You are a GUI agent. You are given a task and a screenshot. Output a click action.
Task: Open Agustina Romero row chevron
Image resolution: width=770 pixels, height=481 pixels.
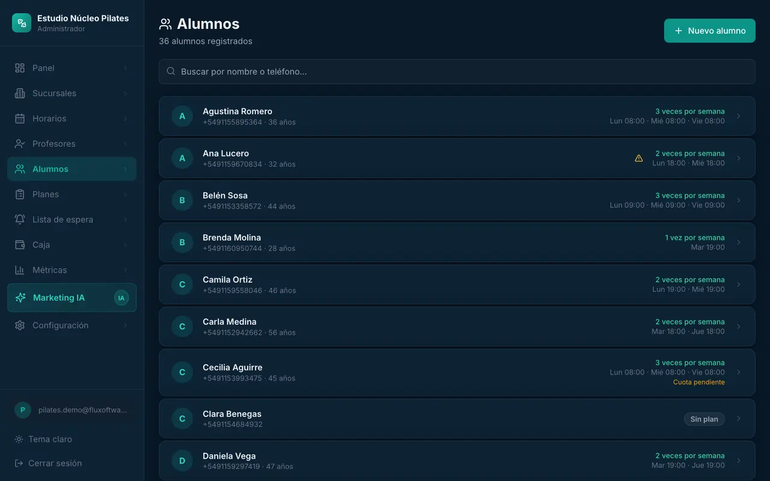tap(739, 116)
